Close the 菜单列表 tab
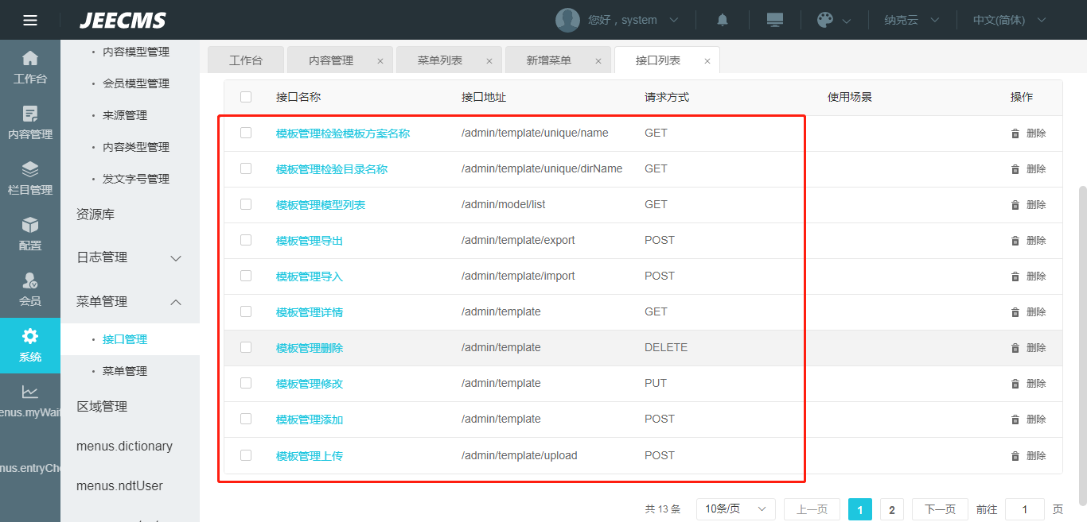 point(489,61)
